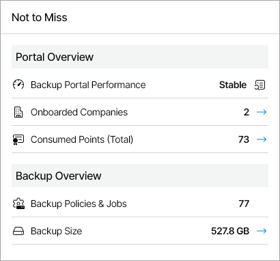280x261 pixels.
Task: Open the performance details report icon
Action: click(x=260, y=85)
